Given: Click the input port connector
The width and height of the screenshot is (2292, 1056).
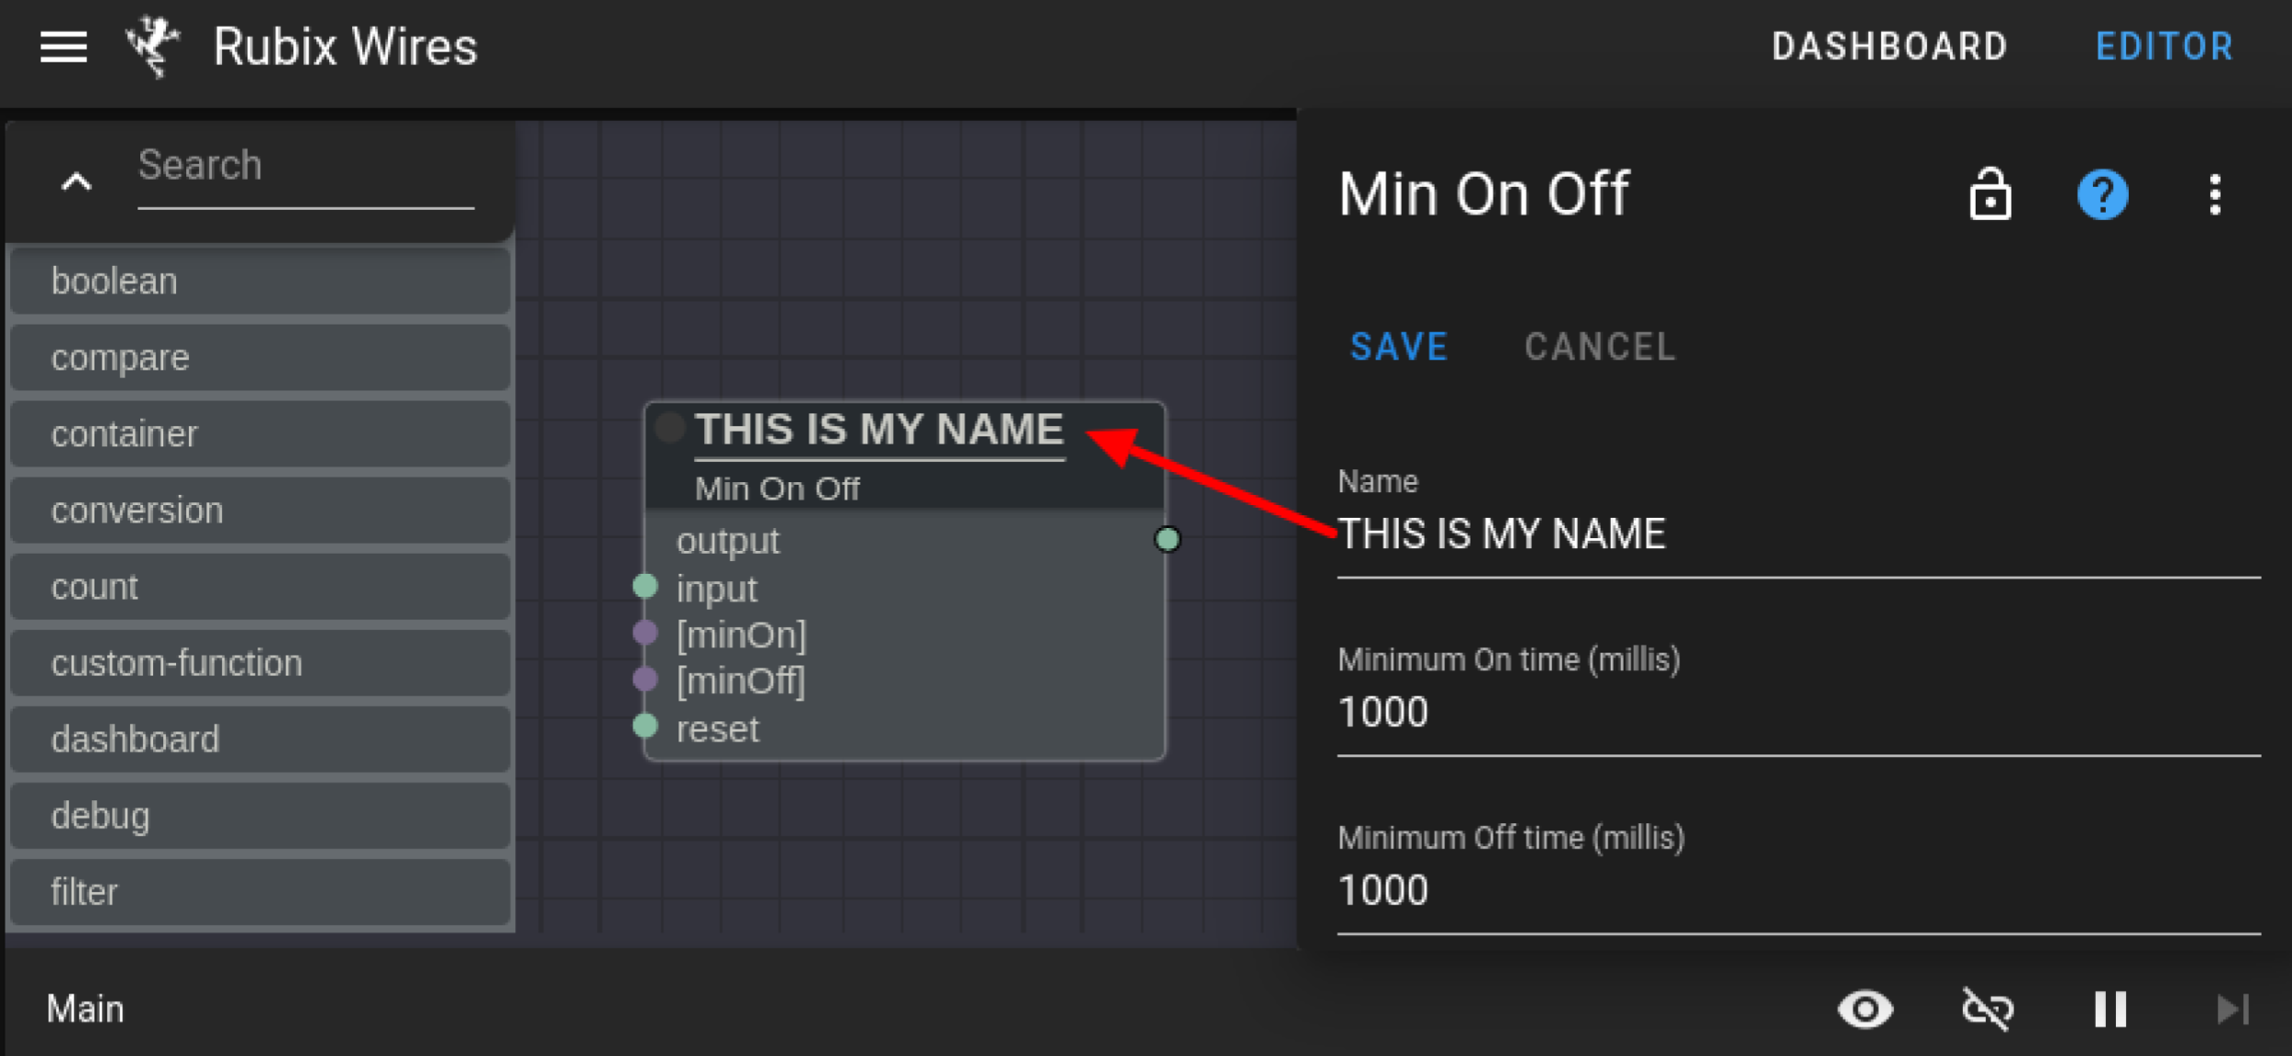Looking at the screenshot, I should pos(645,586).
